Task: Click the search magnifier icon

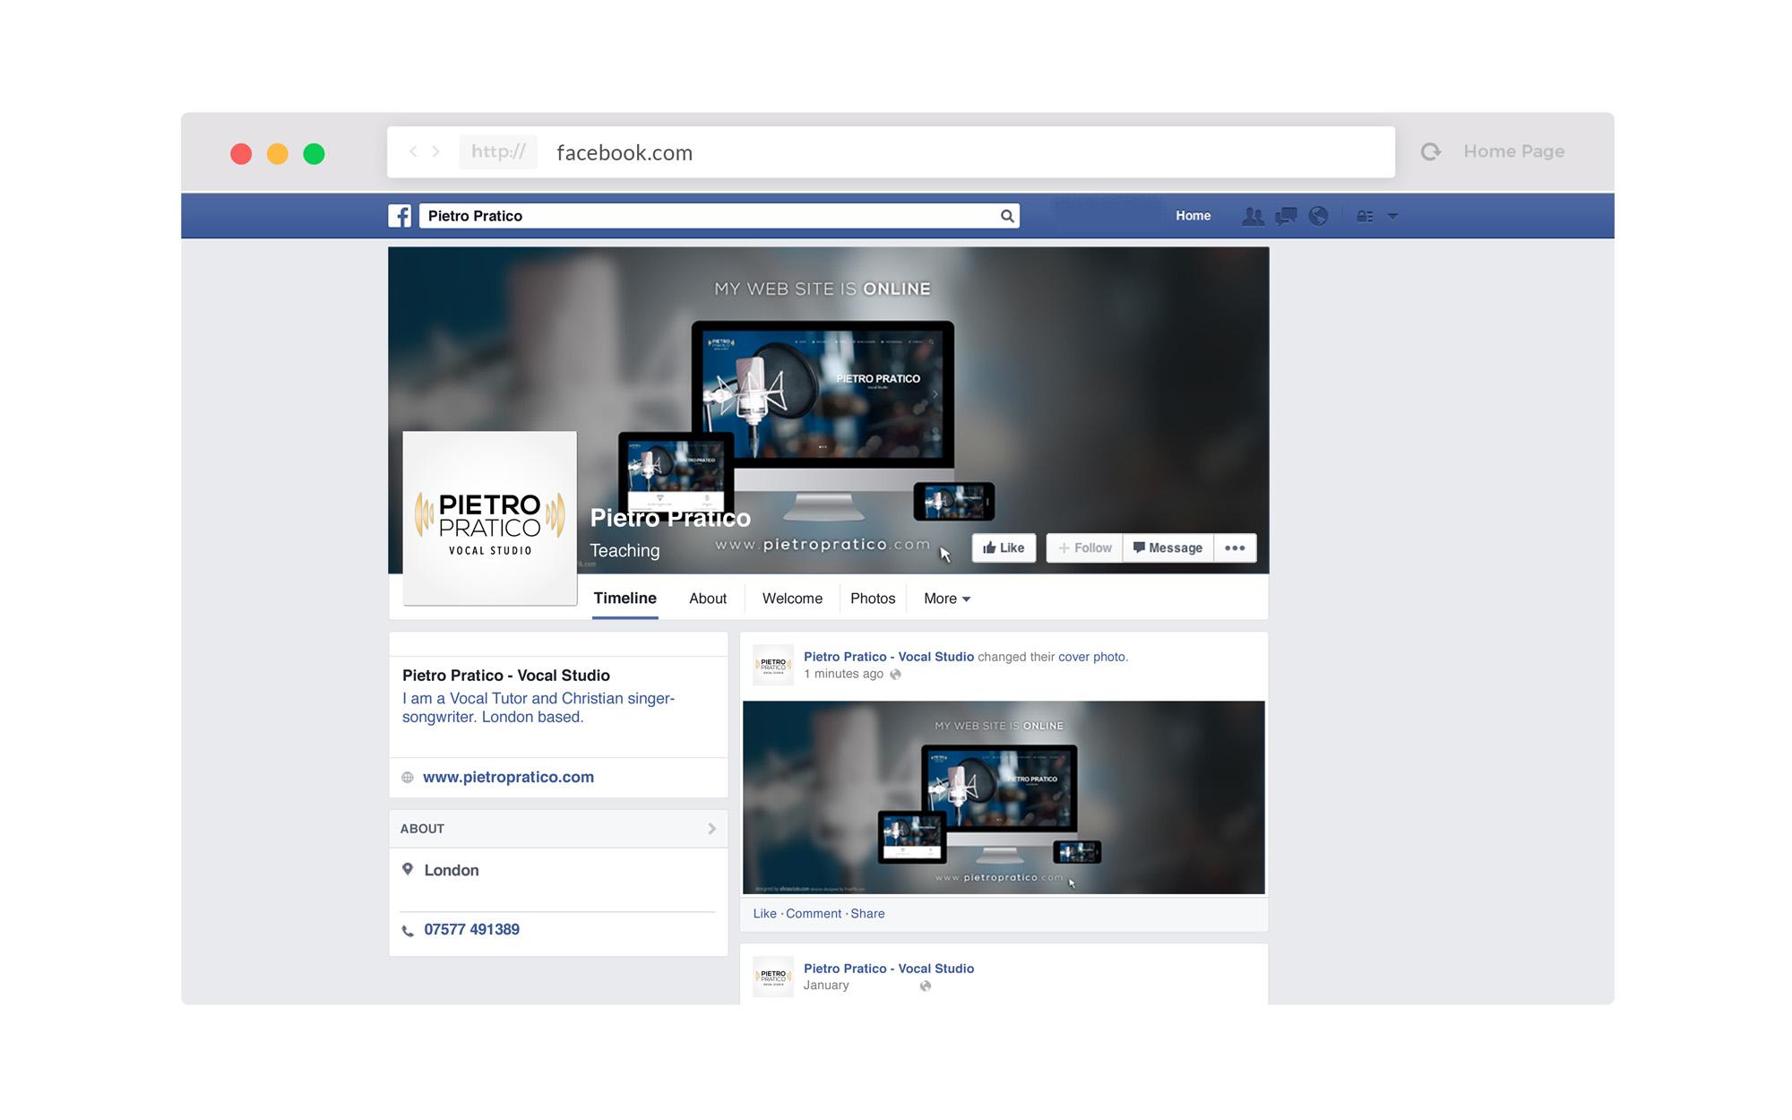Action: (x=1007, y=216)
